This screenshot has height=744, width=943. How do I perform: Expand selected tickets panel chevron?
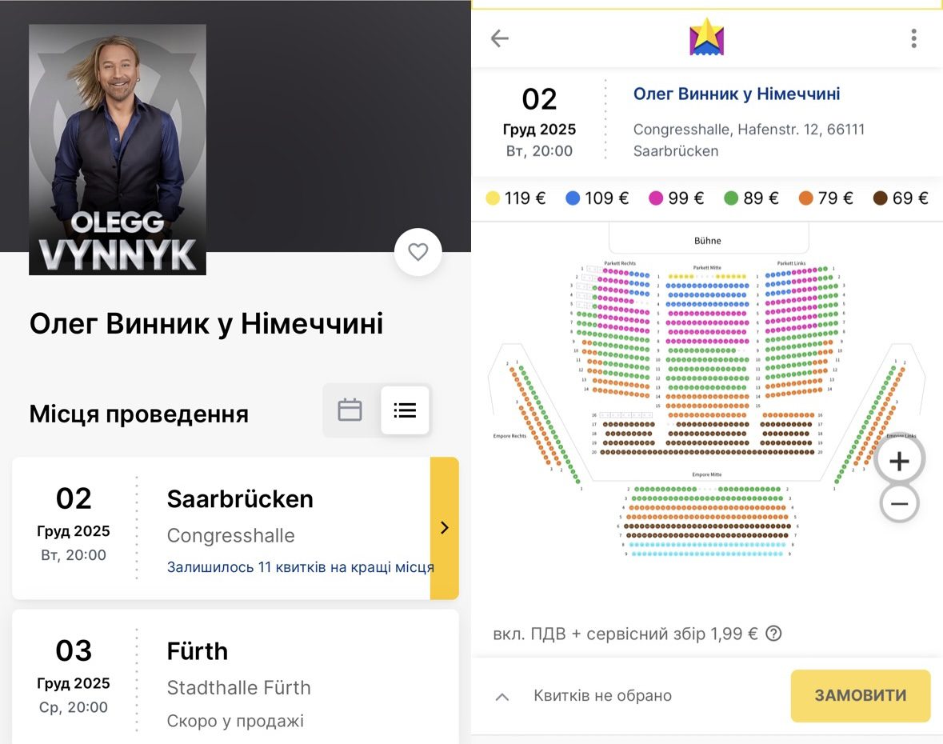coord(502,697)
